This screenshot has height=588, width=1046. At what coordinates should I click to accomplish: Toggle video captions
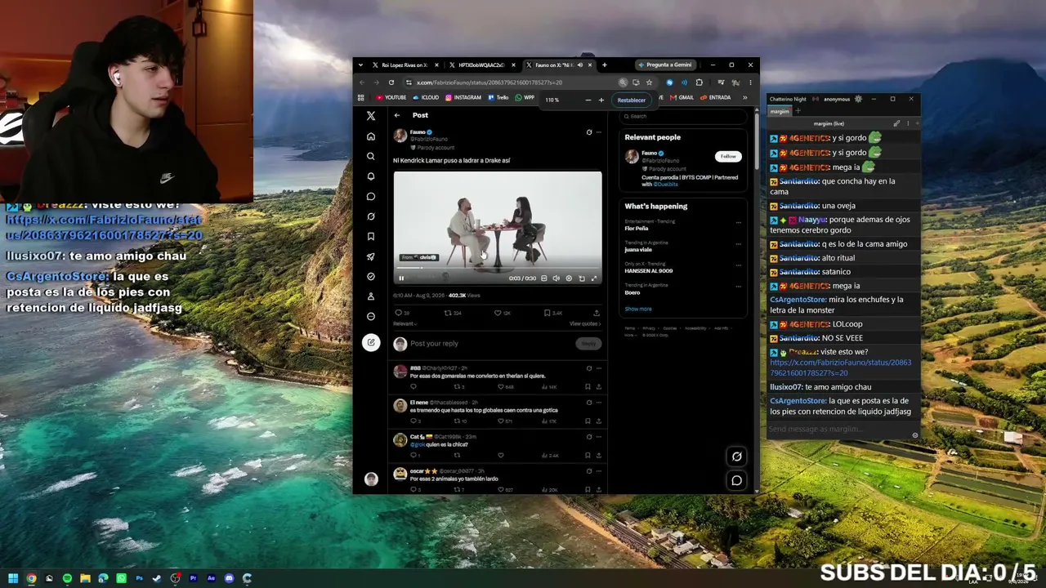click(543, 278)
